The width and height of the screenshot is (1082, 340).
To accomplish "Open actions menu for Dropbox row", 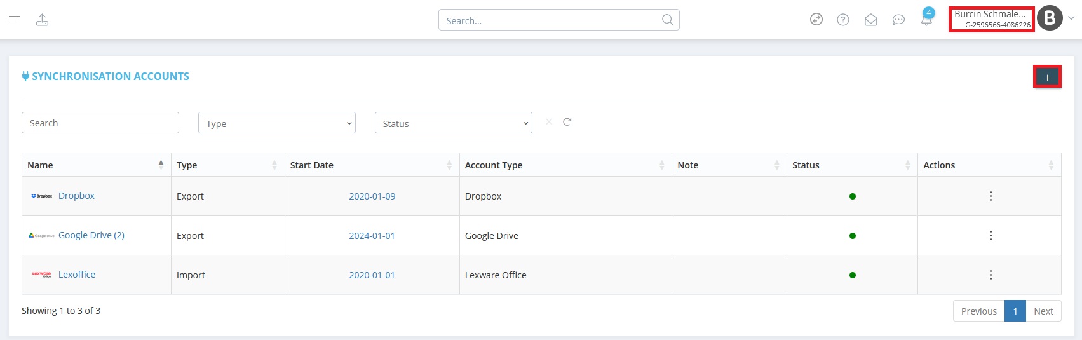I will pyautogui.click(x=991, y=196).
